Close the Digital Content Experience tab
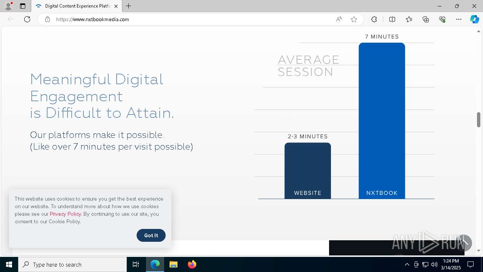The image size is (483, 272). coord(116,6)
